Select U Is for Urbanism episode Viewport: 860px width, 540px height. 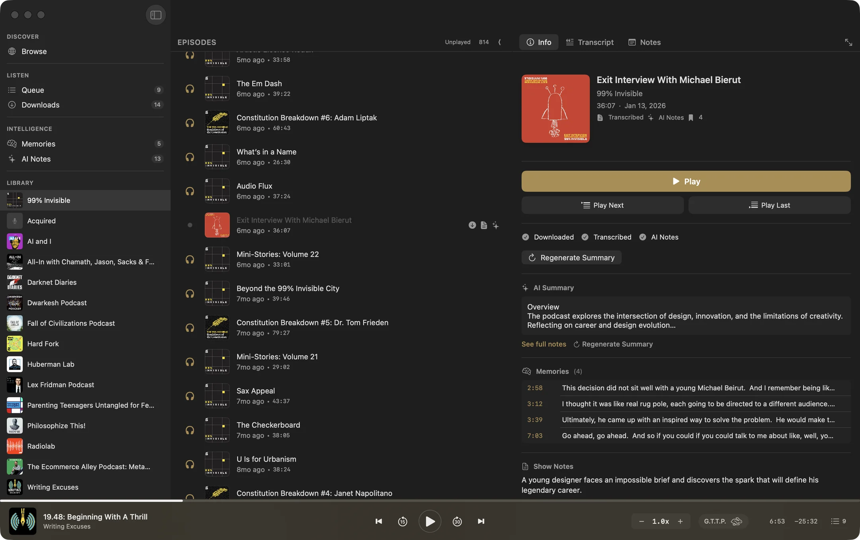[342, 464]
